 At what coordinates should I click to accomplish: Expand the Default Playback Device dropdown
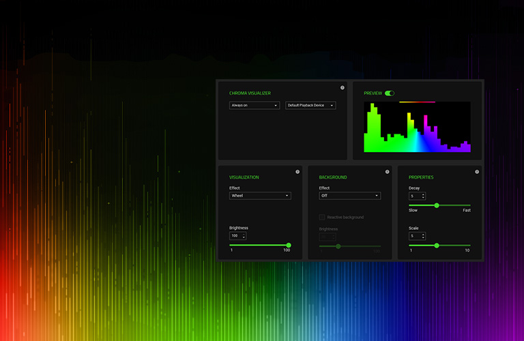point(310,106)
